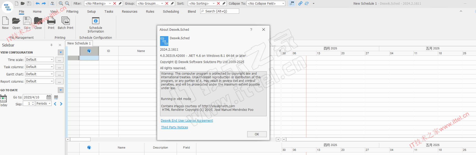This screenshot has width=476, height=155.
Task: Pin the Sidebar panel
Action: (52, 45)
